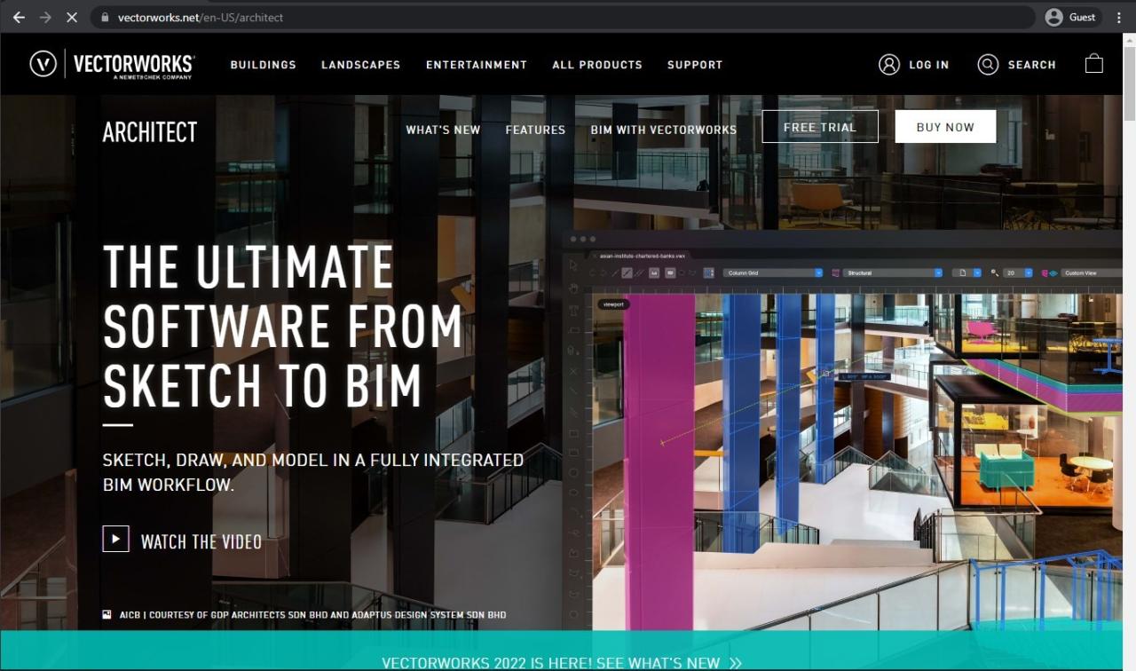Click the Architect page heading
Screen dimensions: 1136x671
coord(150,132)
